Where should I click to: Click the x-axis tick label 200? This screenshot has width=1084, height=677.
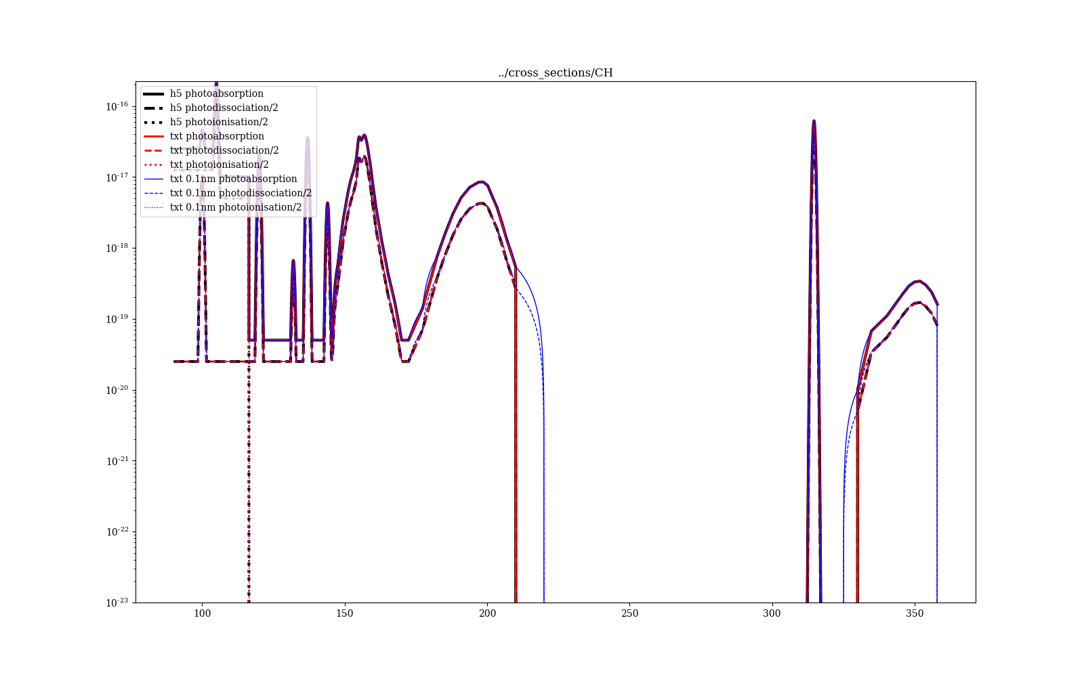pyautogui.click(x=487, y=613)
